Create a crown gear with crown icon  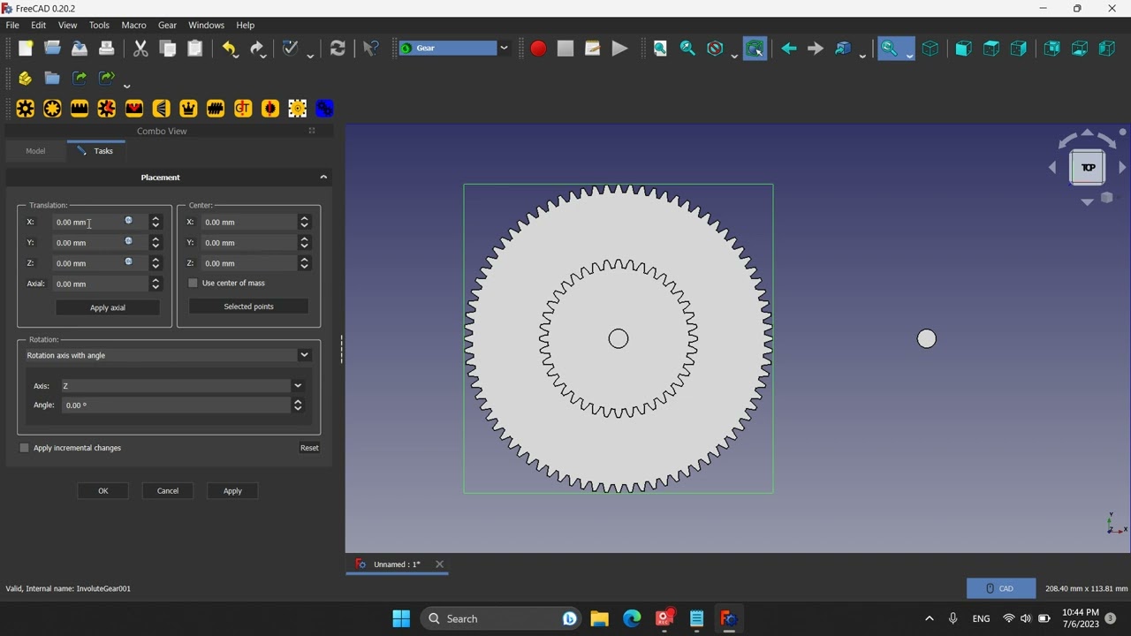coord(188,108)
